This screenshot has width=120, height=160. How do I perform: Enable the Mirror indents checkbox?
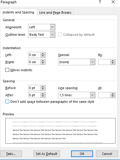click(7, 70)
